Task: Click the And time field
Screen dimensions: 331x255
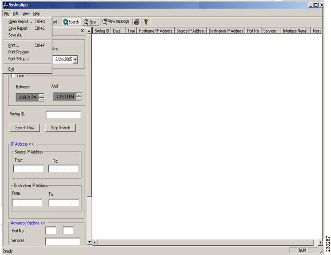Action: (65, 97)
